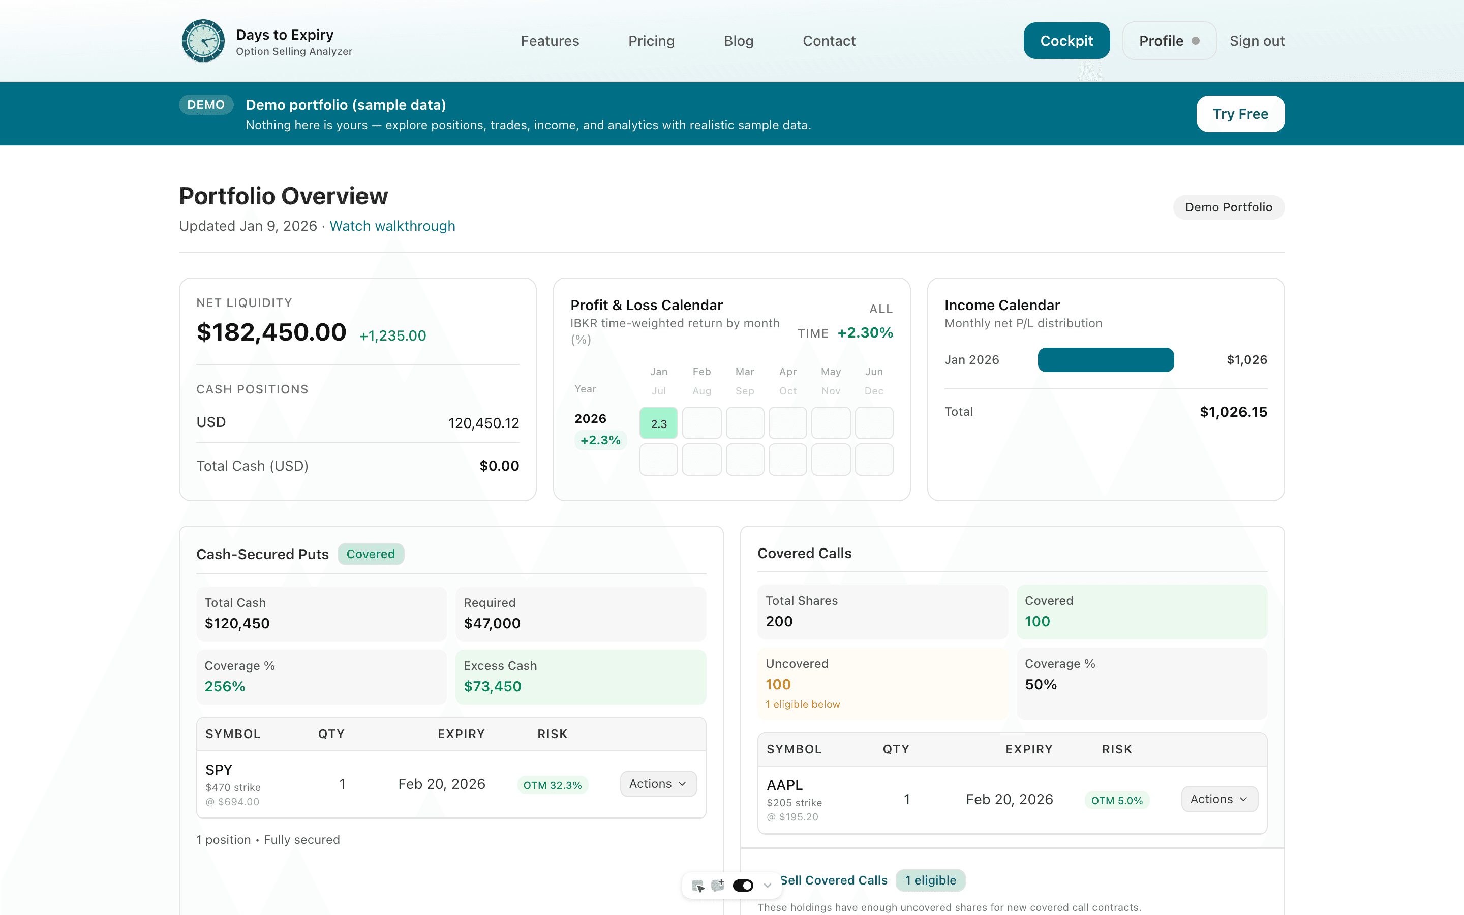
Task: Click the OTM 5.0% risk badge for AAPL
Action: 1116,800
